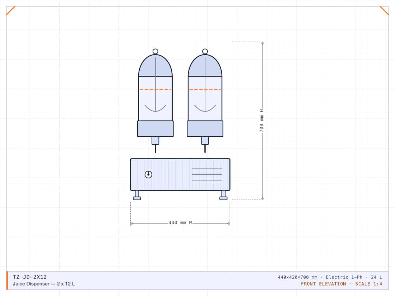This screenshot has height=296, width=395.
Task: Click the control dial on the base unit
Action: [x=148, y=174]
